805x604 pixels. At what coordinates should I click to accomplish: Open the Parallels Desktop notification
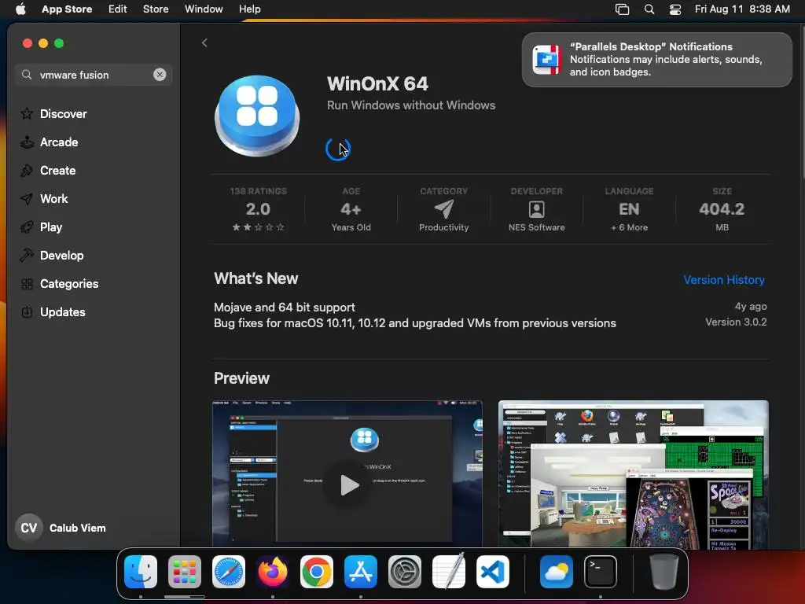coord(656,60)
